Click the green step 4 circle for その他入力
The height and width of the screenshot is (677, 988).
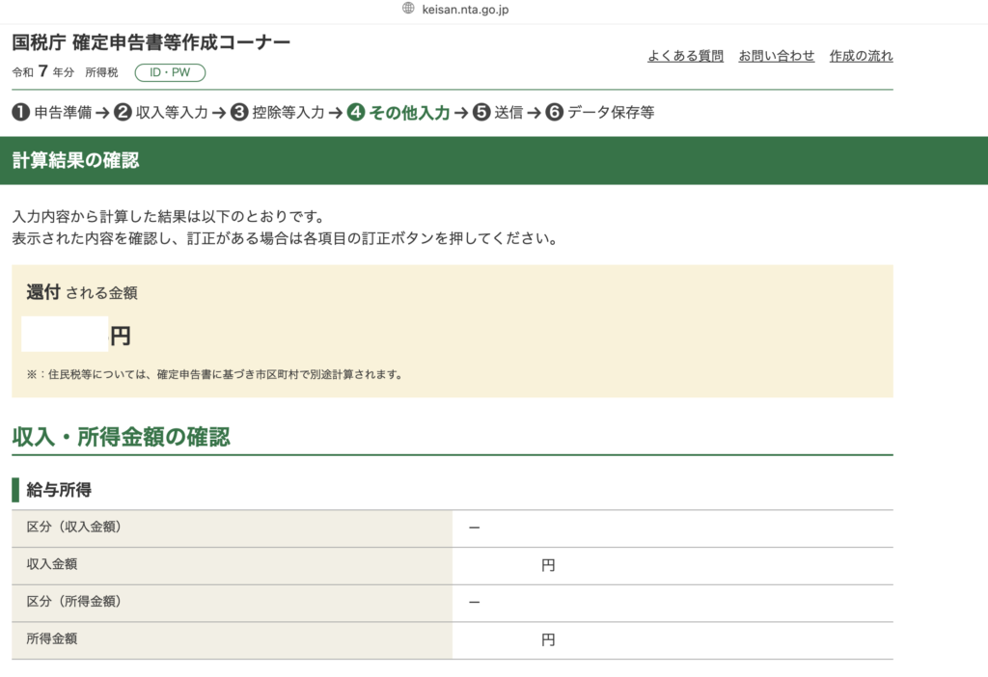click(356, 112)
